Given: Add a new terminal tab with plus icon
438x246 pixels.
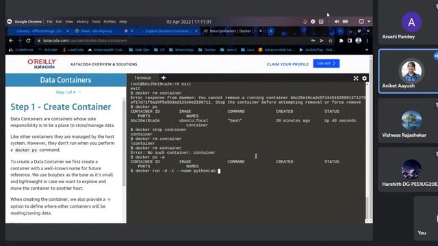Looking at the screenshot, I should 164,78.
